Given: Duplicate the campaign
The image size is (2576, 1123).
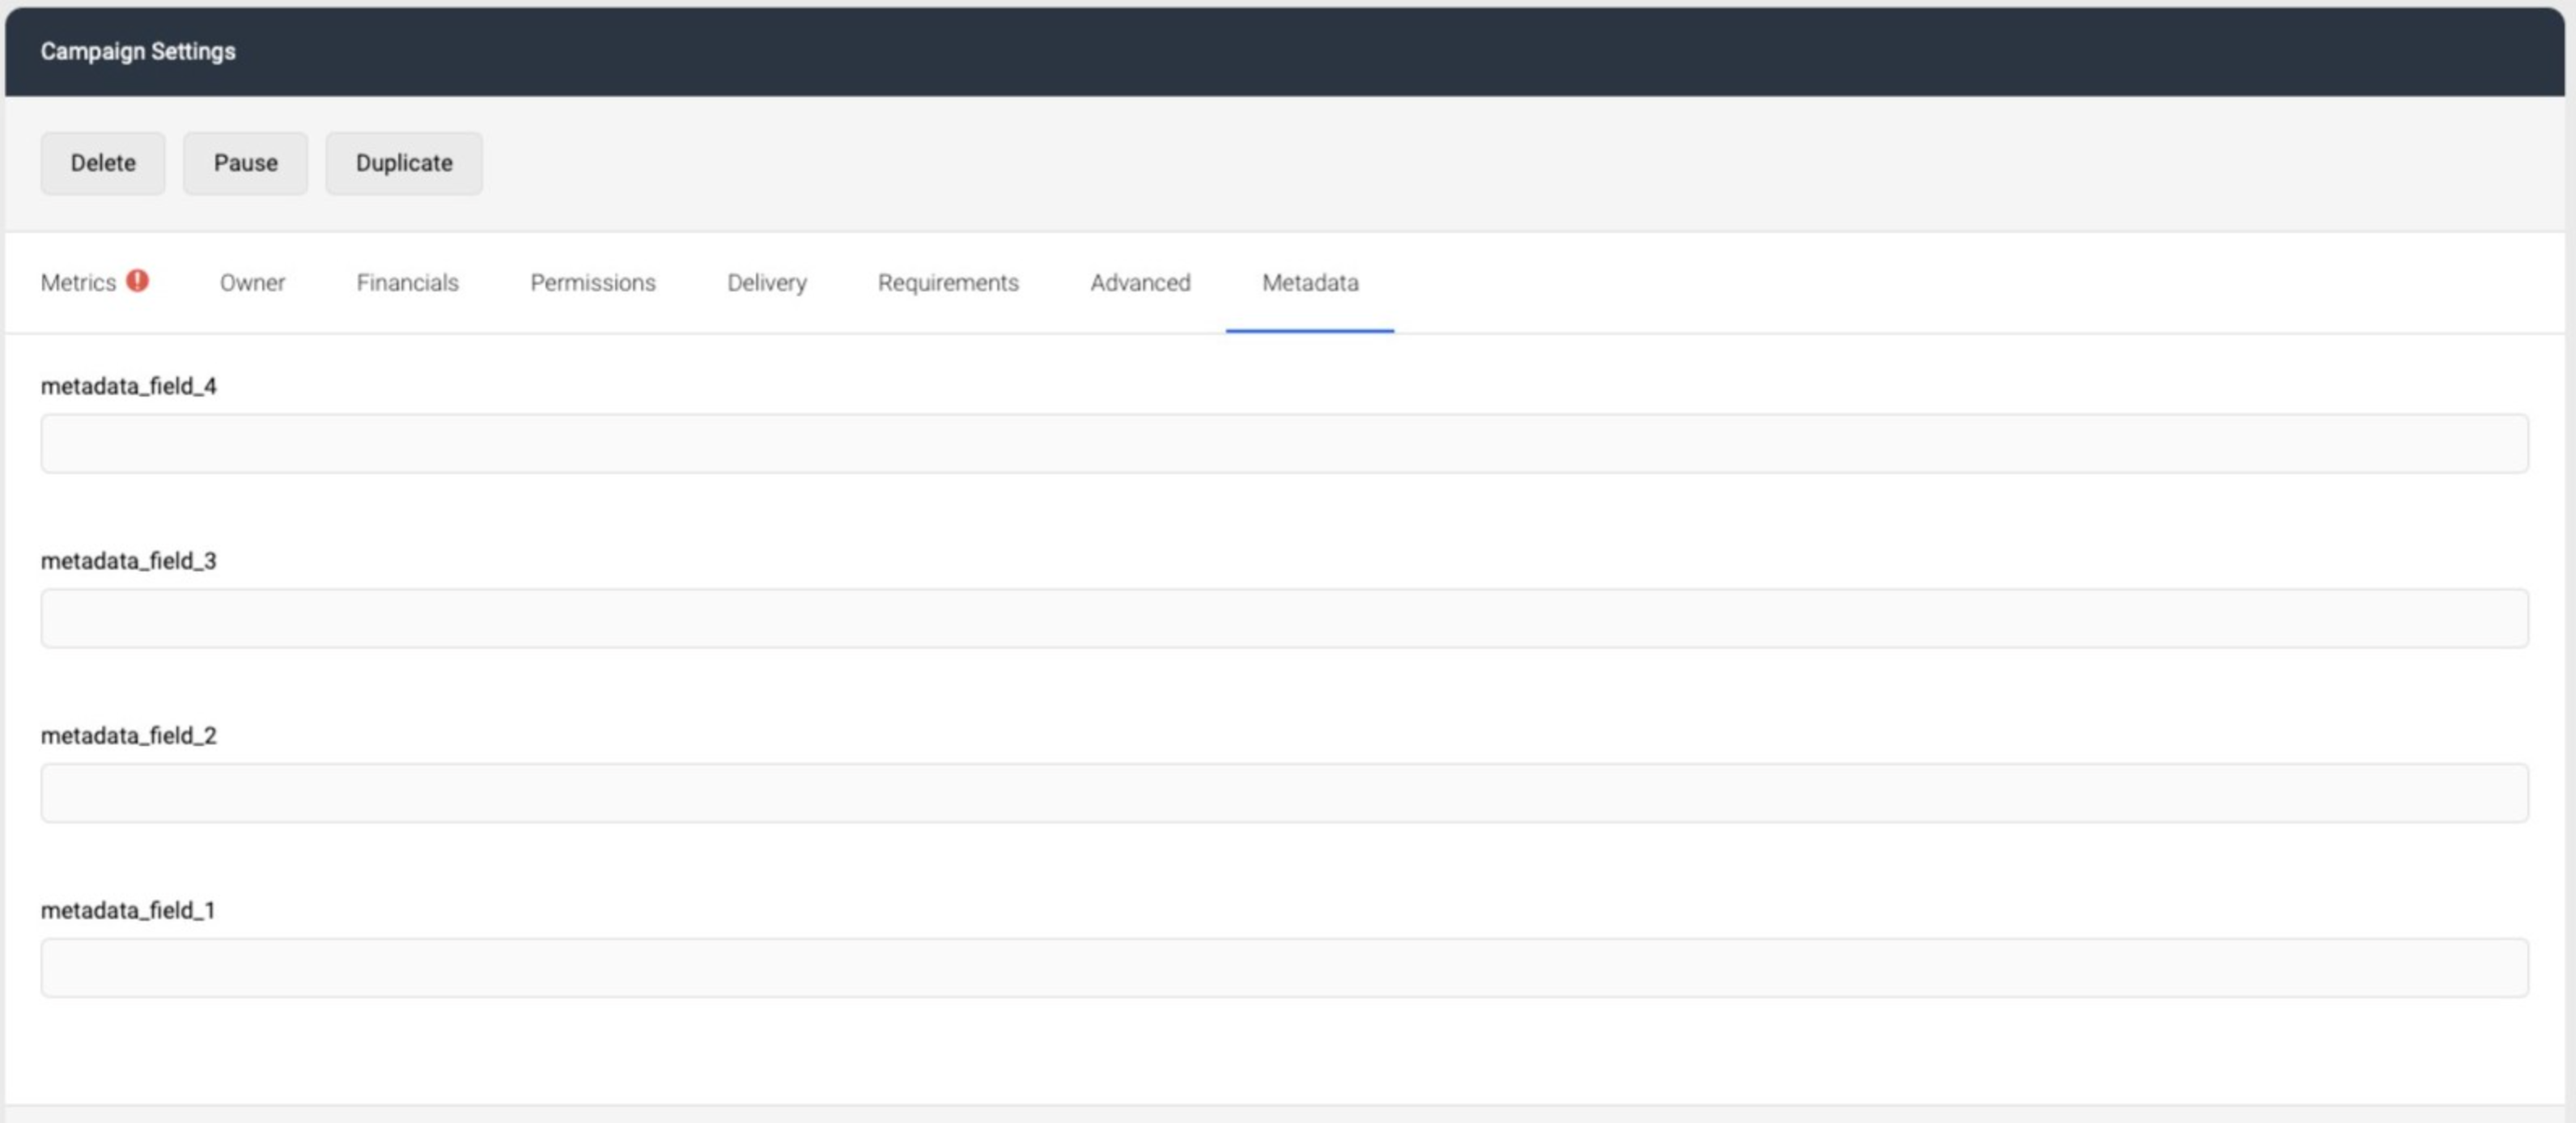Looking at the screenshot, I should click(x=404, y=163).
